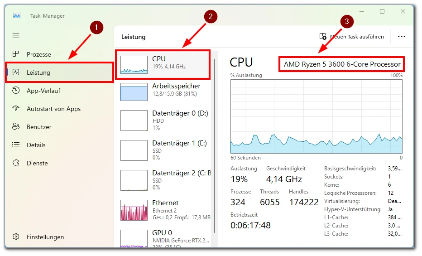The height and width of the screenshot is (256, 422).
Task: Click the Sockets label
Action: tap(334, 177)
